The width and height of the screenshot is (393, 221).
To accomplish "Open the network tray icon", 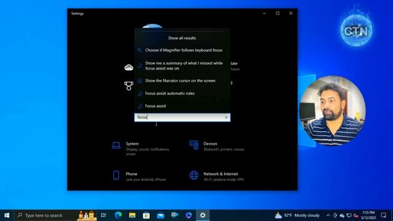I will pyautogui.click(x=349, y=215).
